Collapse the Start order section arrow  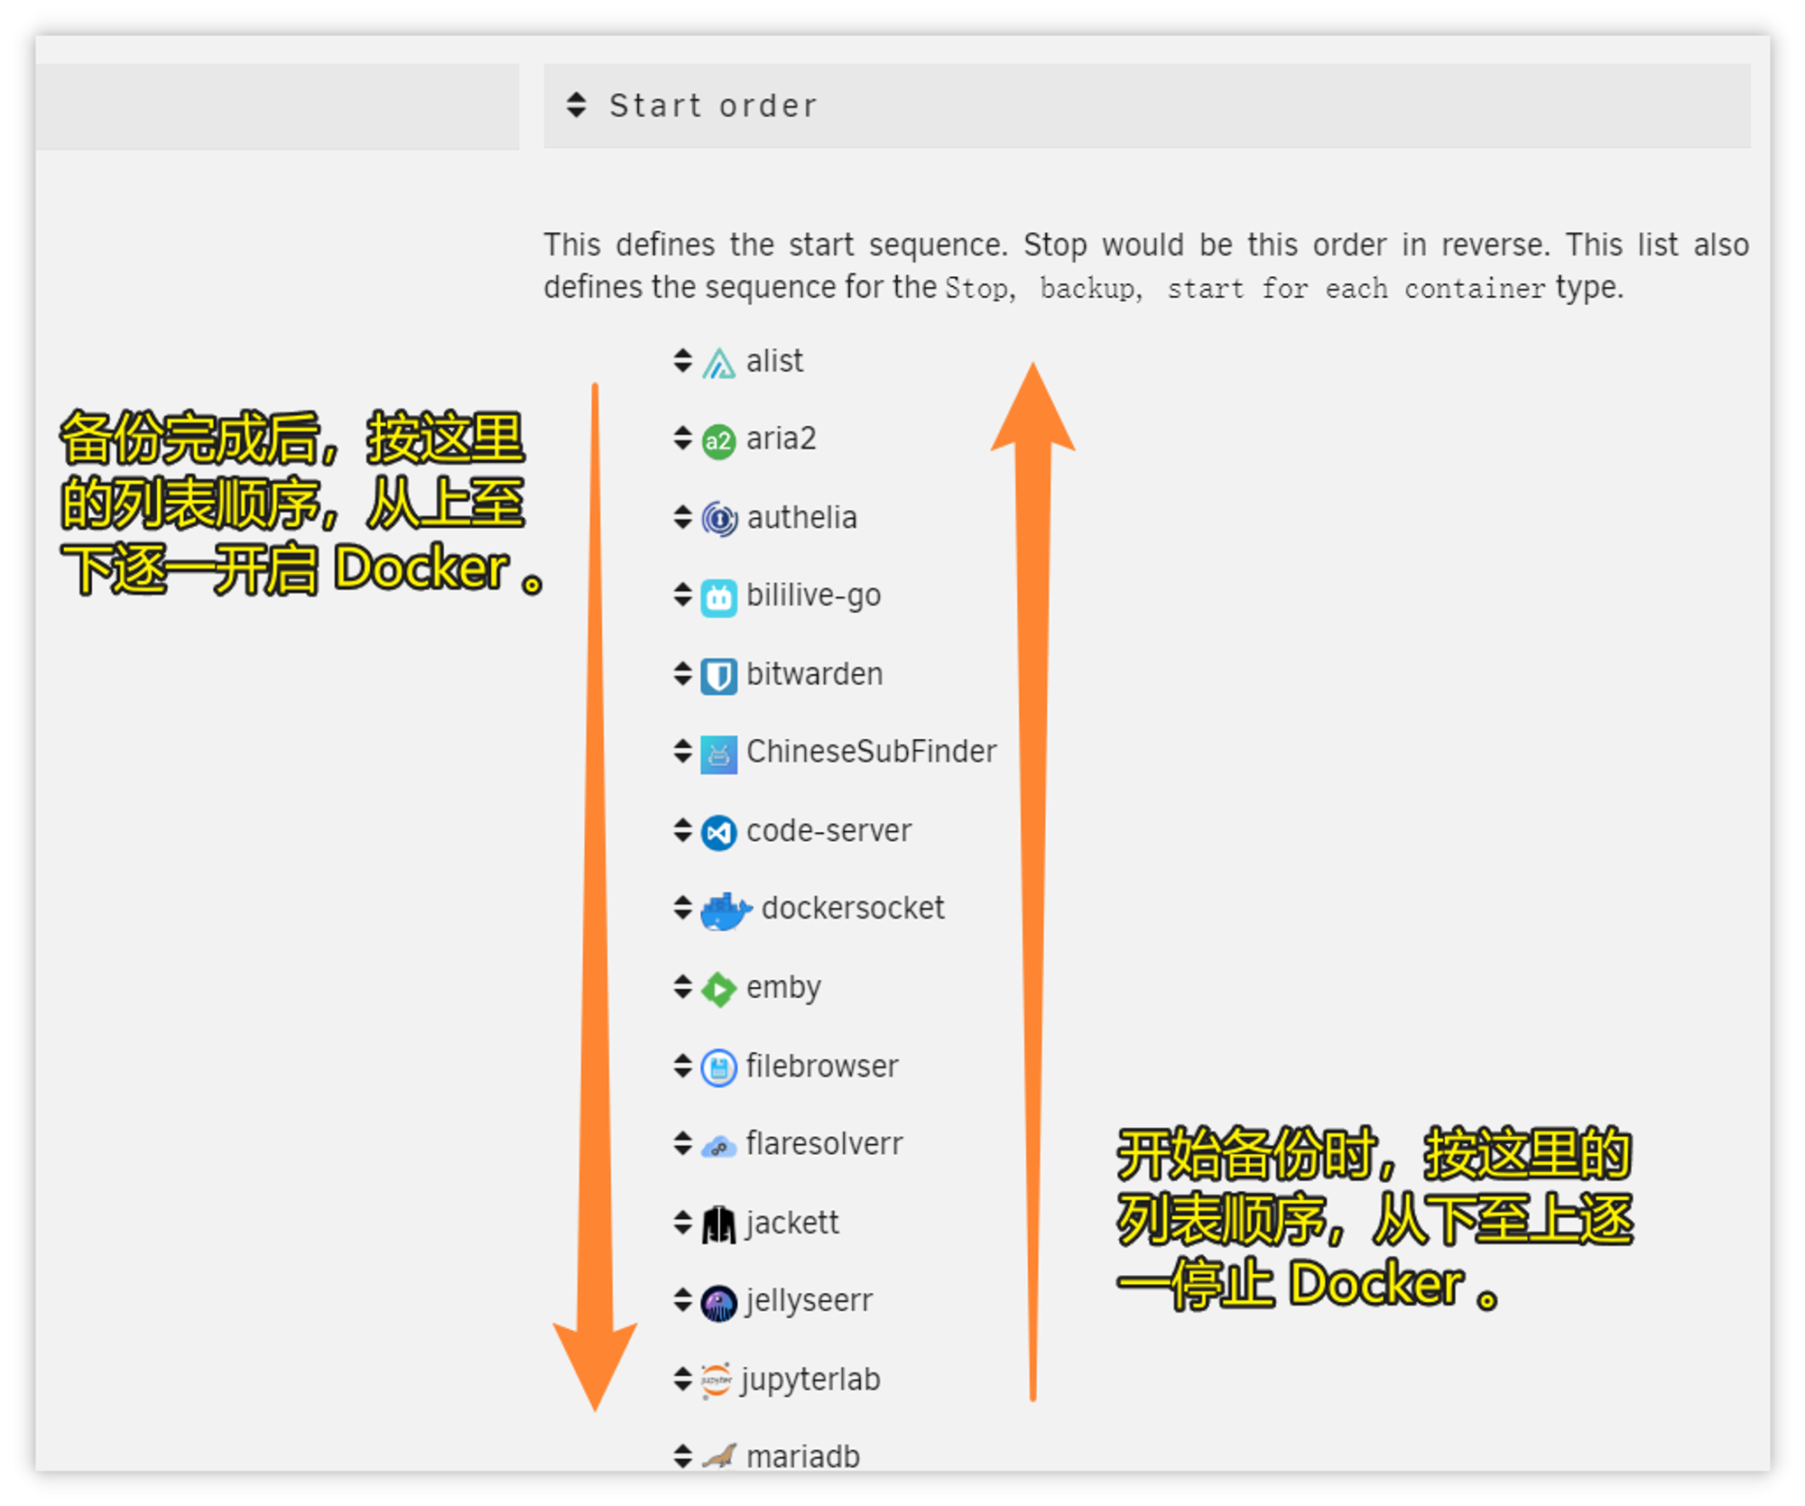pos(576,105)
